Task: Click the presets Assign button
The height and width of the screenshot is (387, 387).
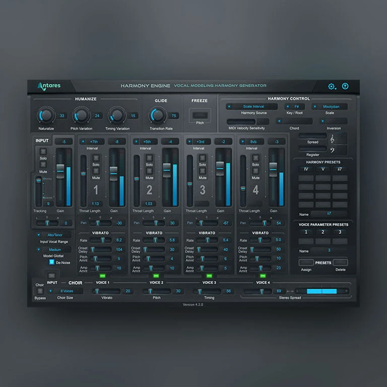Action: click(306, 262)
